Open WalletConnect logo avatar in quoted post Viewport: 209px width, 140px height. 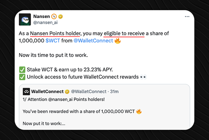pyautogui.click(x=26, y=91)
